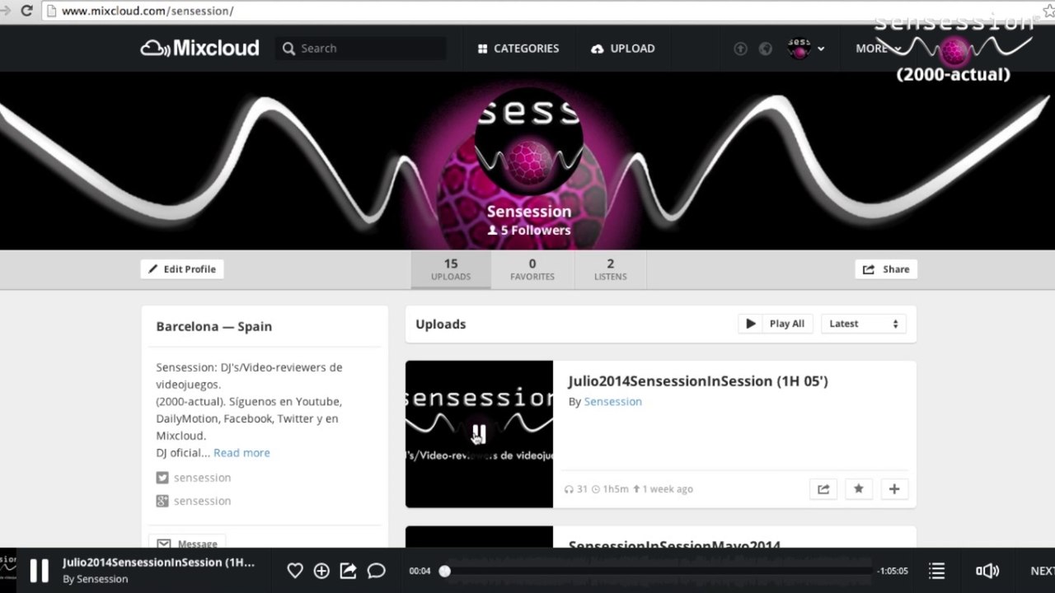This screenshot has height=593, width=1055.
Task: Select the 2 Listens tab
Action: click(x=611, y=269)
